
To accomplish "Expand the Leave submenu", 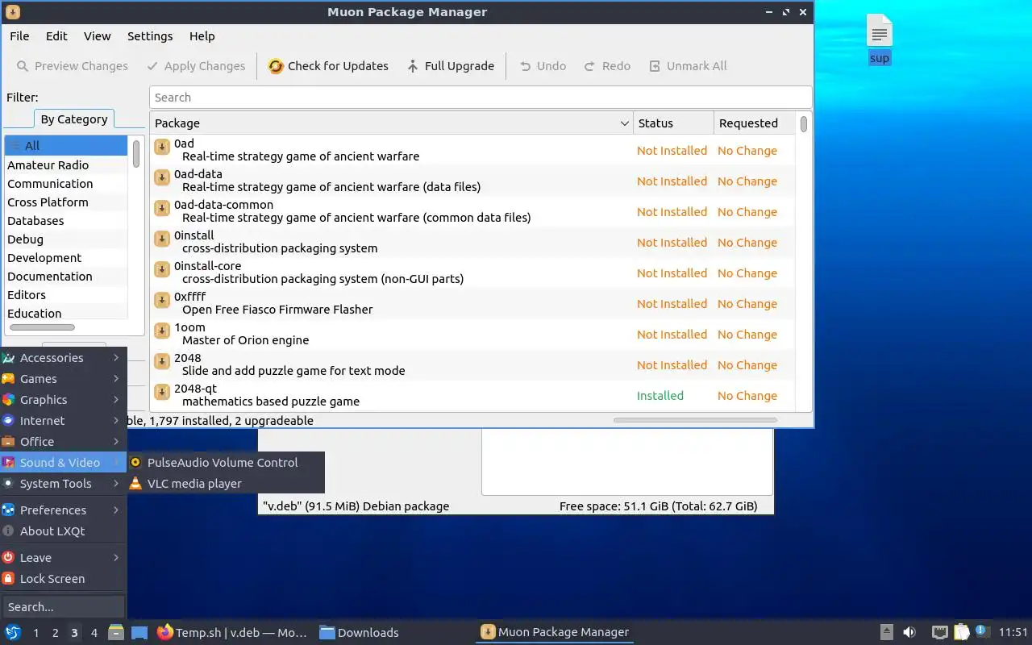I will tap(63, 558).
